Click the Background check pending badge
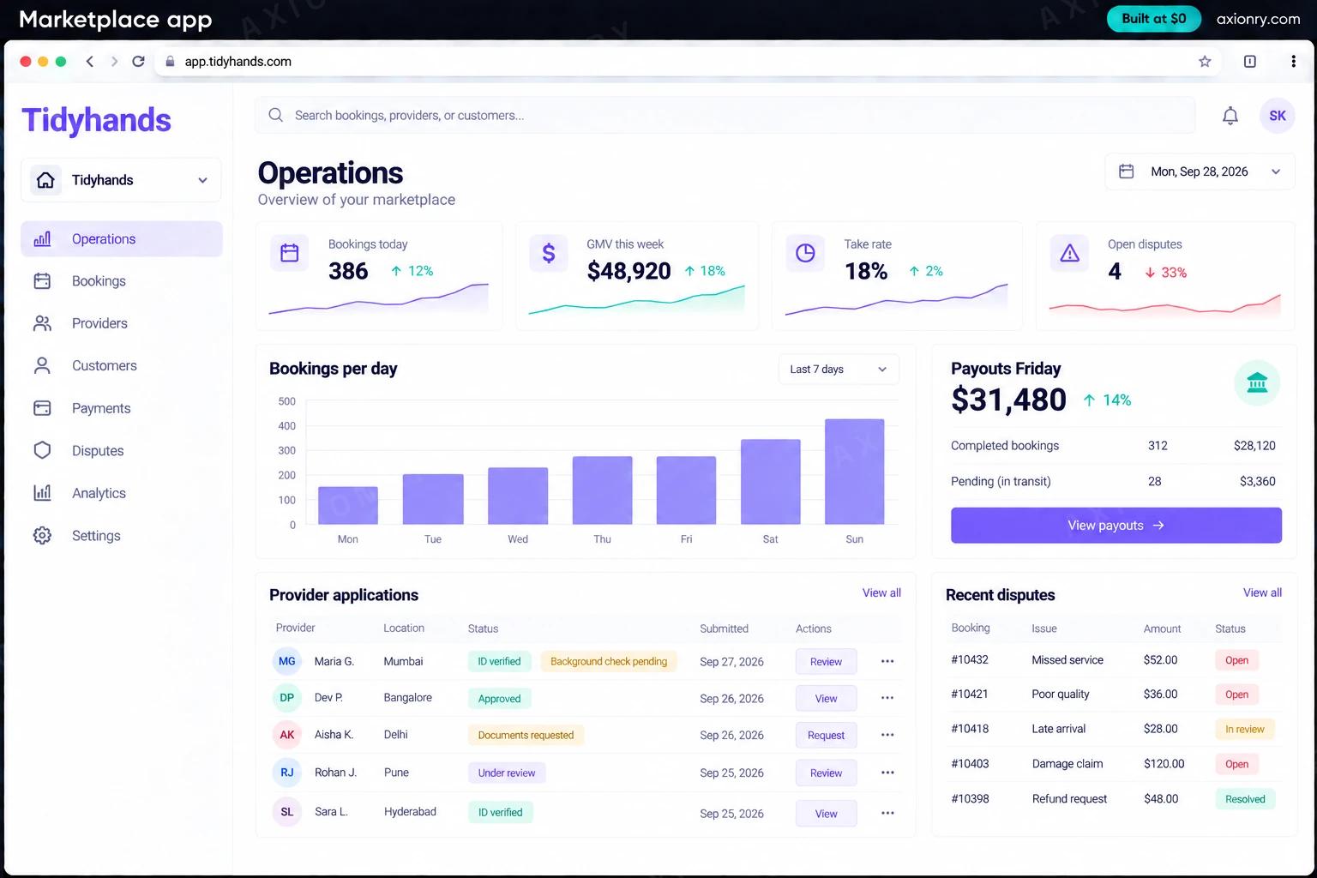Viewport: 1317px width, 878px height. tap(609, 661)
